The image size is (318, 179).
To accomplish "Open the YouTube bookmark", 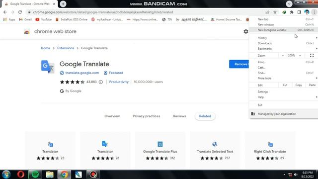I will click(x=44, y=19).
